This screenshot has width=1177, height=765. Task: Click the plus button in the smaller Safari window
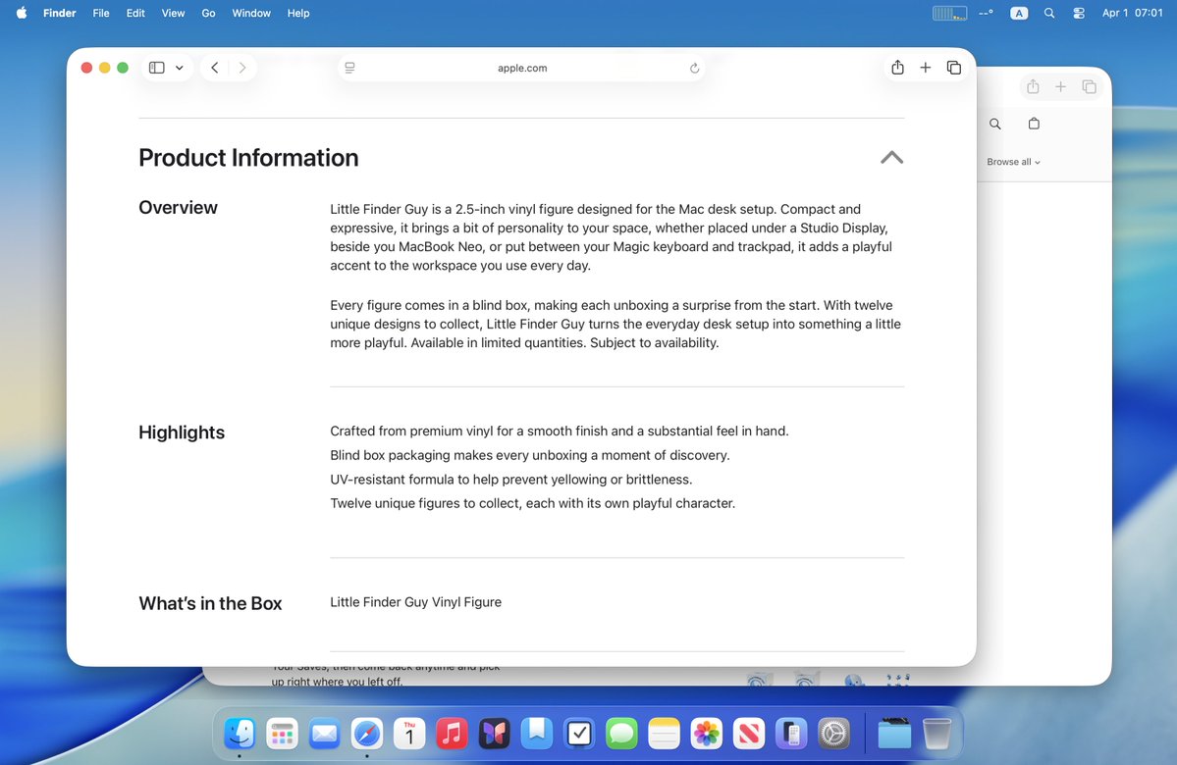point(1060,86)
